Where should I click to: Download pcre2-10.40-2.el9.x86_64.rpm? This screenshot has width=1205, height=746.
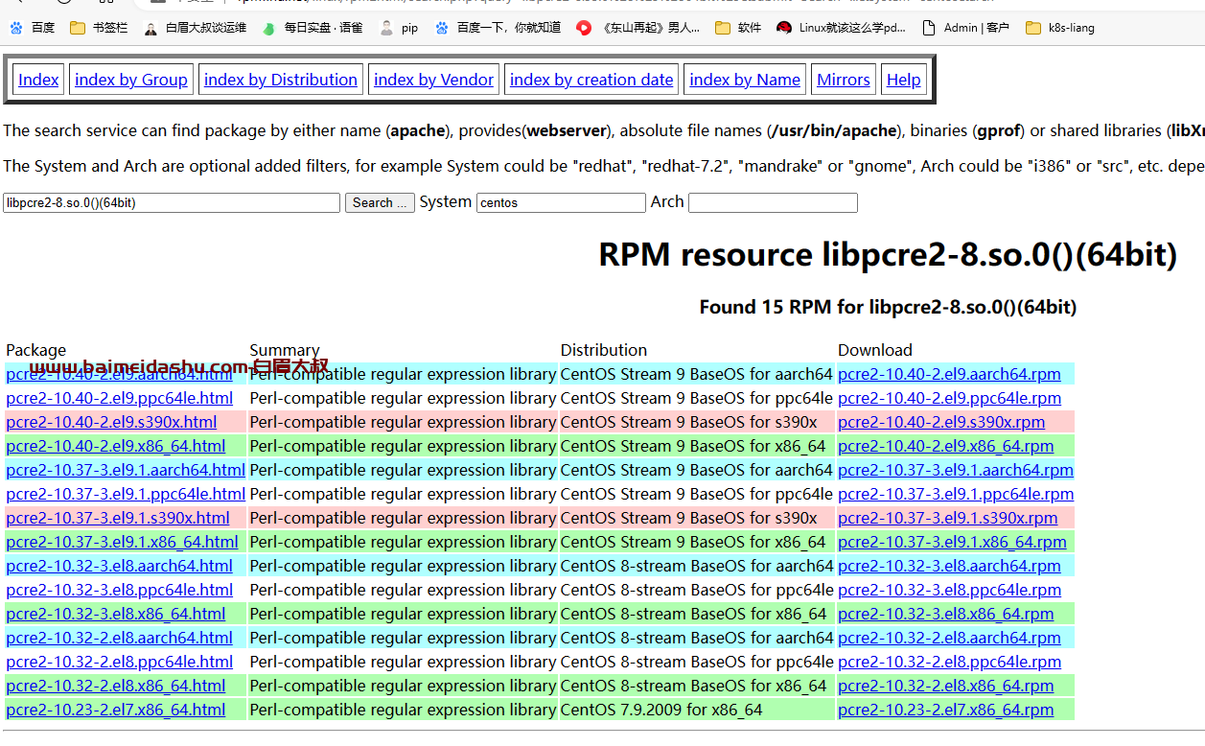[x=946, y=446]
